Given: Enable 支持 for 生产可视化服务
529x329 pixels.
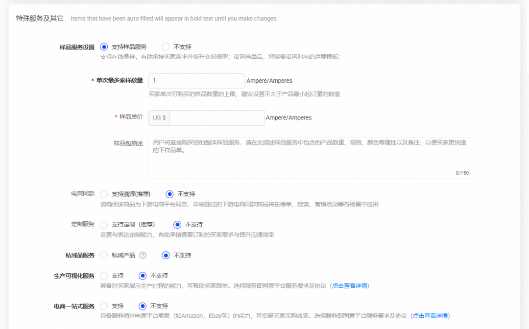Looking at the screenshot, I should 104,276.
